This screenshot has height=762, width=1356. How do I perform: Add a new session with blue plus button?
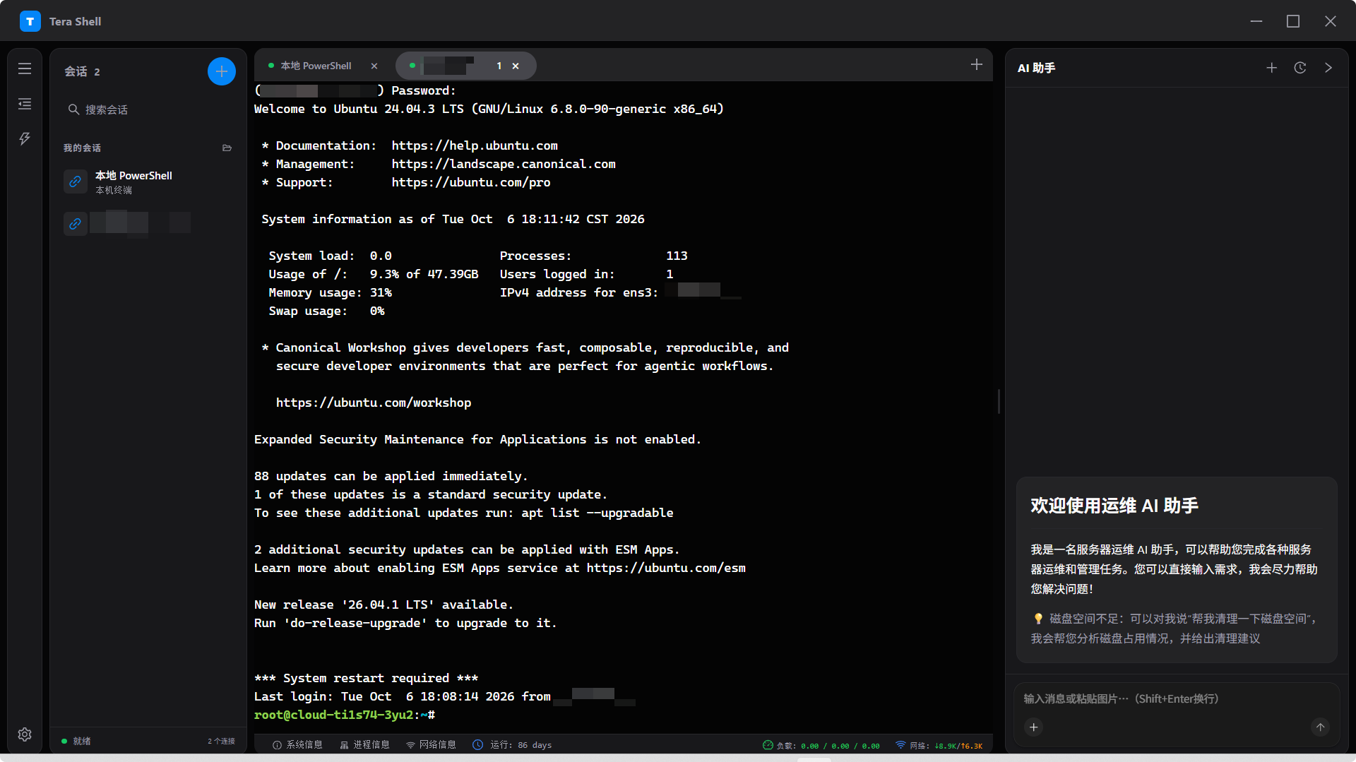pyautogui.click(x=222, y=71)
